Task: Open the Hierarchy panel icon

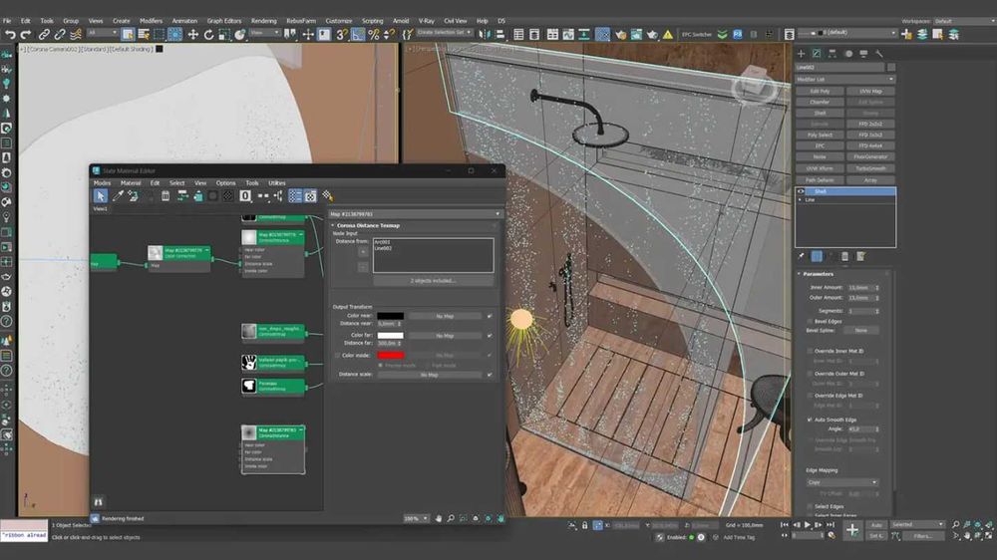Action: 831,54
